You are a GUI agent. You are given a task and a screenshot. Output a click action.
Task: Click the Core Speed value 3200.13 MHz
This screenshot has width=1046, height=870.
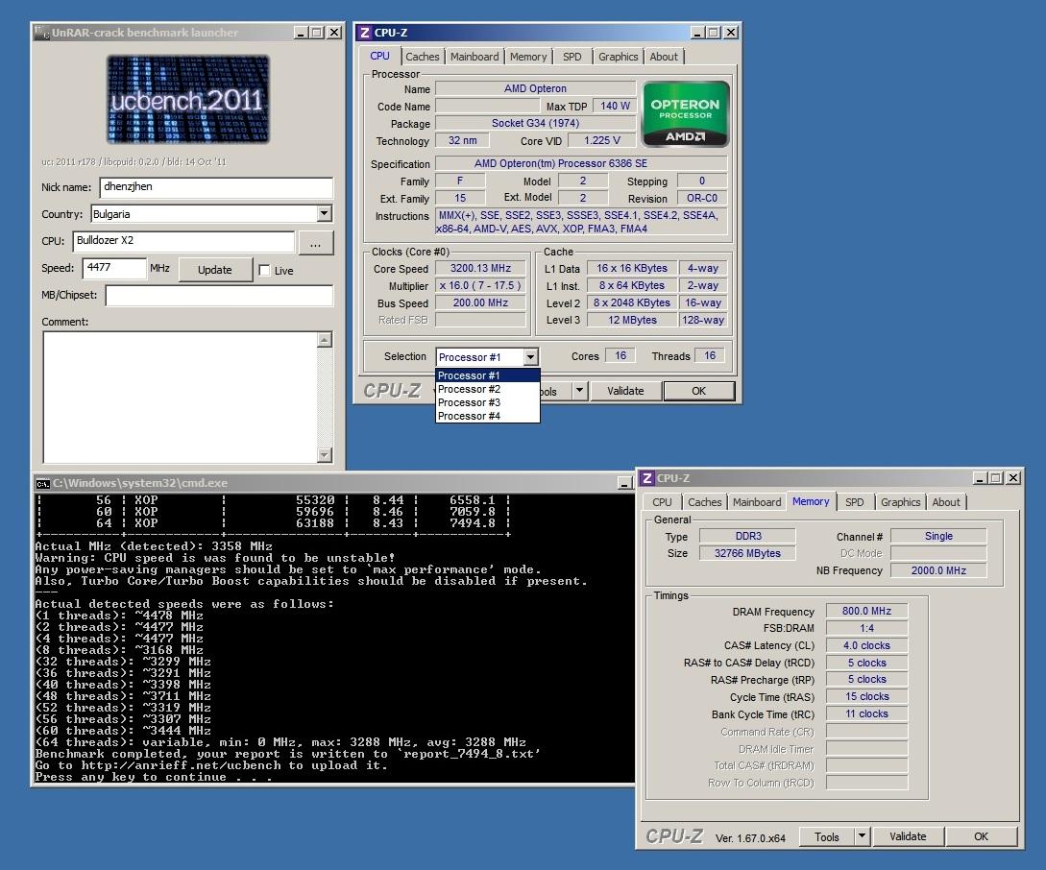point(480,268)
